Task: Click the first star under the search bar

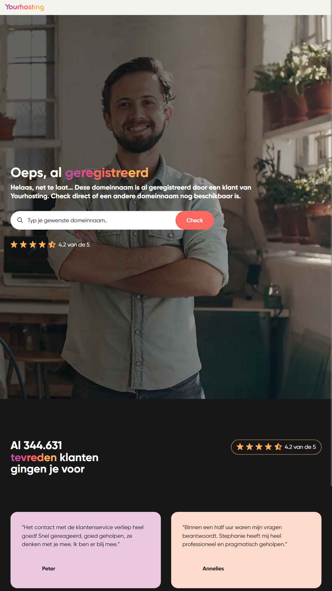Action: coord(14,245)
